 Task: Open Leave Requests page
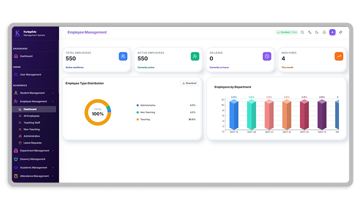click(x=33, y=143)
